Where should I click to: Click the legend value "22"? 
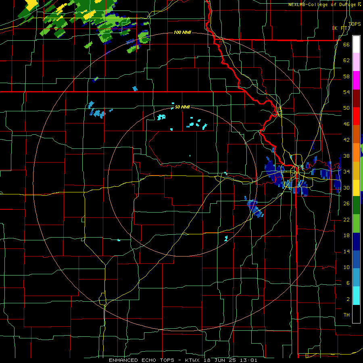tap(346, 219)
